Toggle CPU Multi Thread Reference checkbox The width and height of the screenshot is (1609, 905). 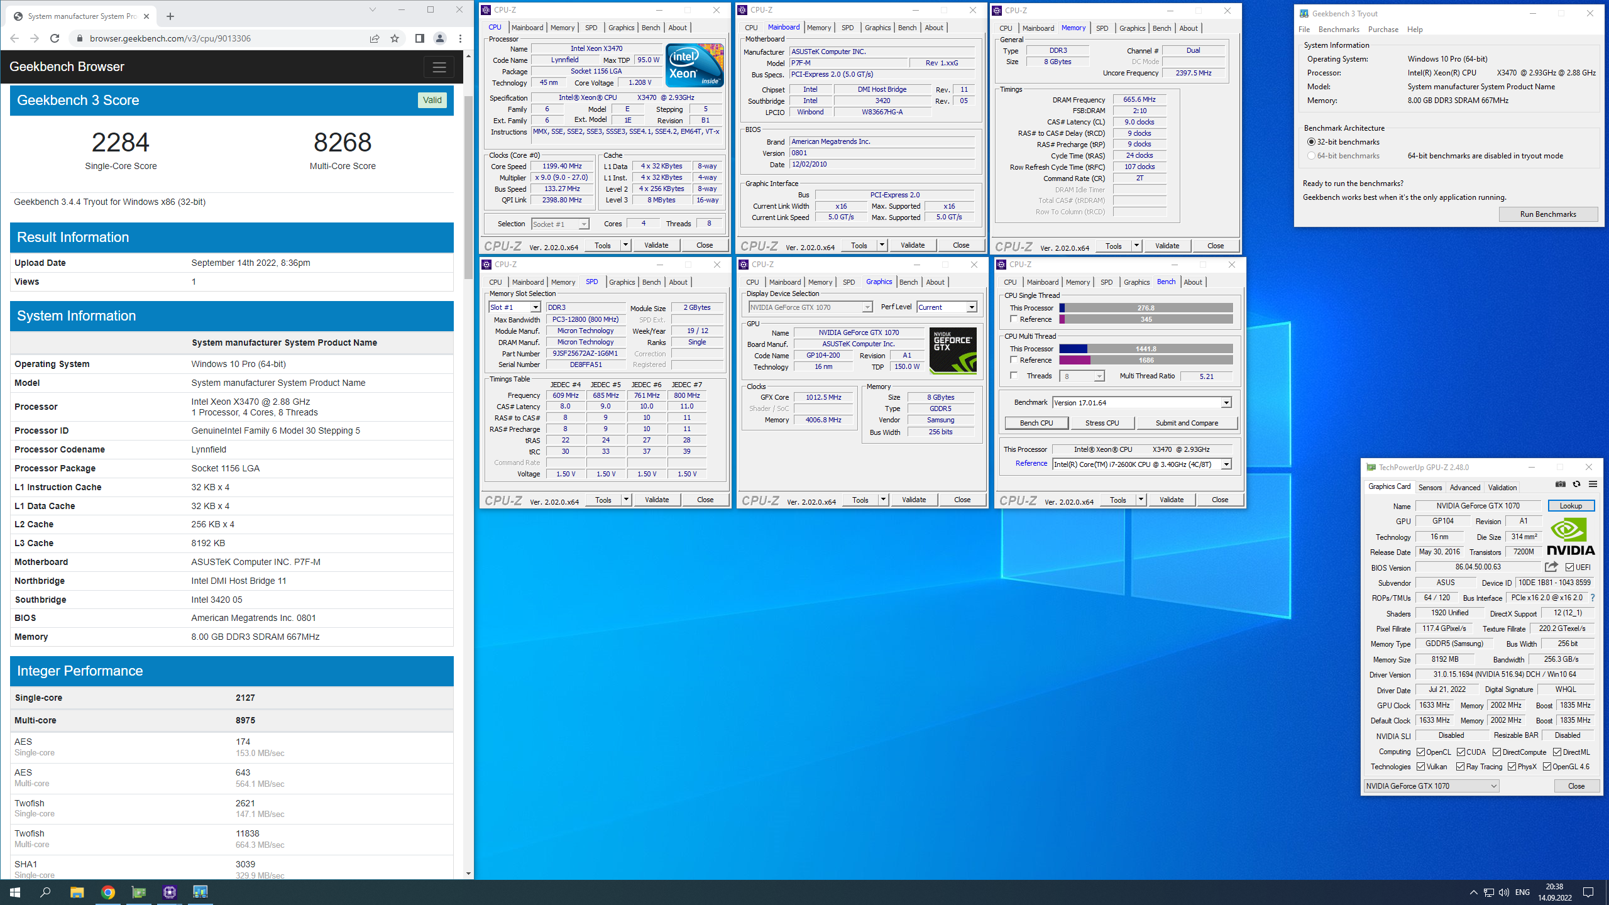pos(1014,360)
